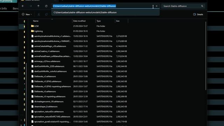The width and height of the screenshot is (224, 126).
Task: Click File folder type of Lightning
Action: pos(101,31)
